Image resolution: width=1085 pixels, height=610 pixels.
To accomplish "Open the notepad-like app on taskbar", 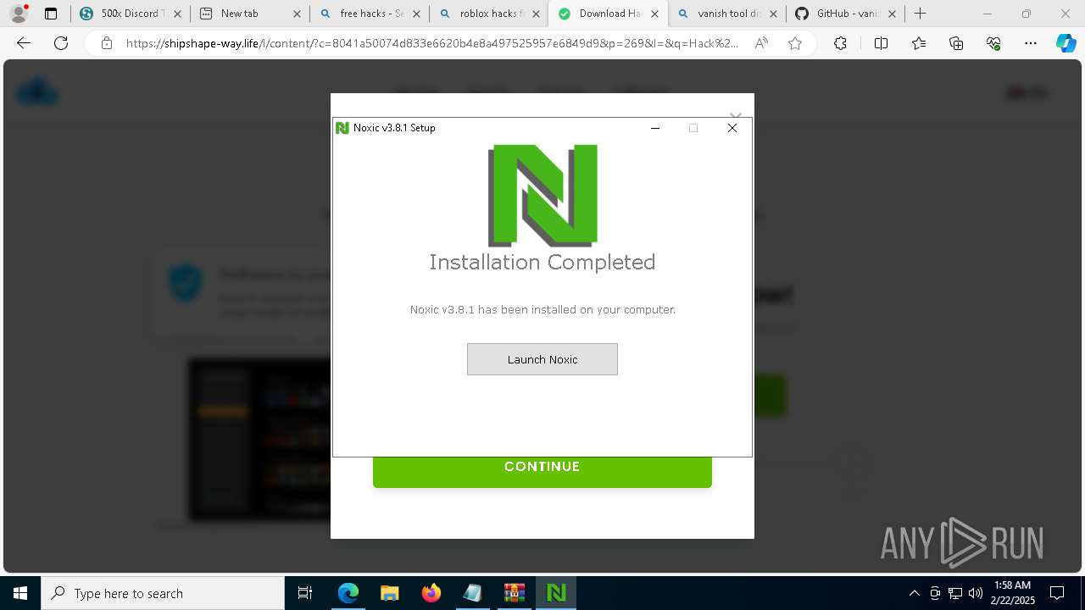I will point(472,593).
